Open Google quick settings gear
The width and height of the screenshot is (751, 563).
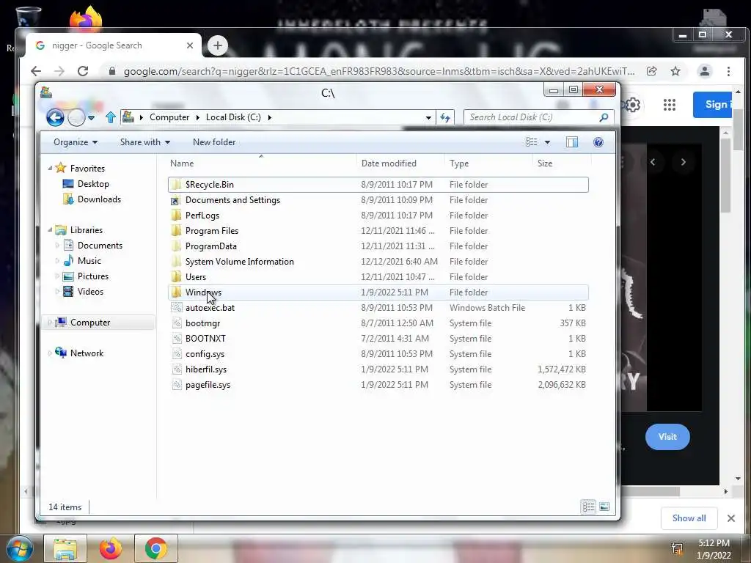[633, 105]
